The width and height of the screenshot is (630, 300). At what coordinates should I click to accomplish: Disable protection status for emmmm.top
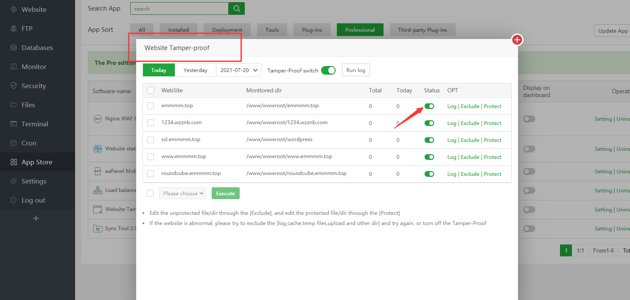[429, 106]
